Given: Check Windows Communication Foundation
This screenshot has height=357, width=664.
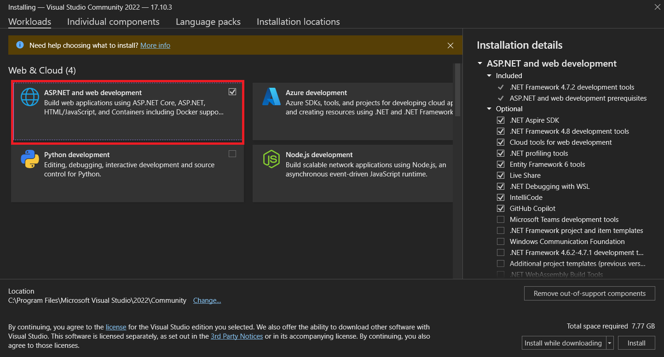Looking at the screenshot, I should 501,242.
